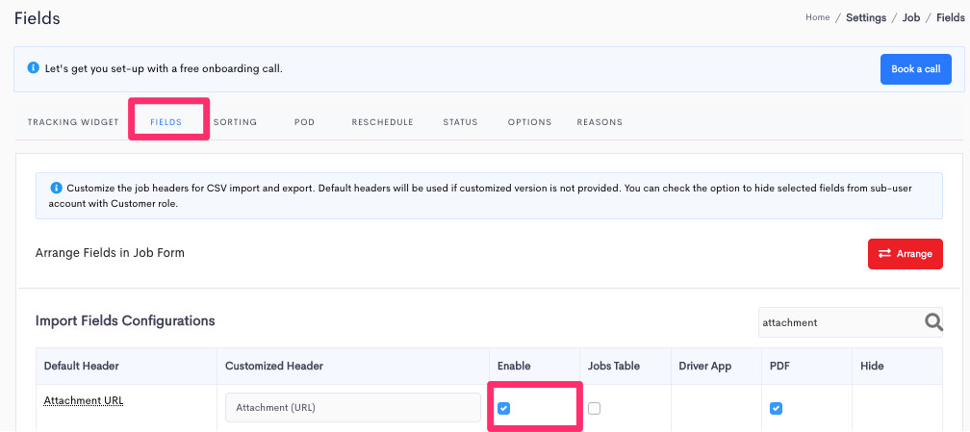
Task: Select the Status tab
Action: pos(460,122)
